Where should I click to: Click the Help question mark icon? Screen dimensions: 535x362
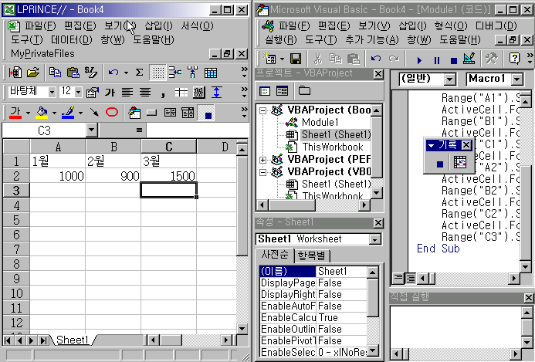pyautogui.click(x=514, y=59)
